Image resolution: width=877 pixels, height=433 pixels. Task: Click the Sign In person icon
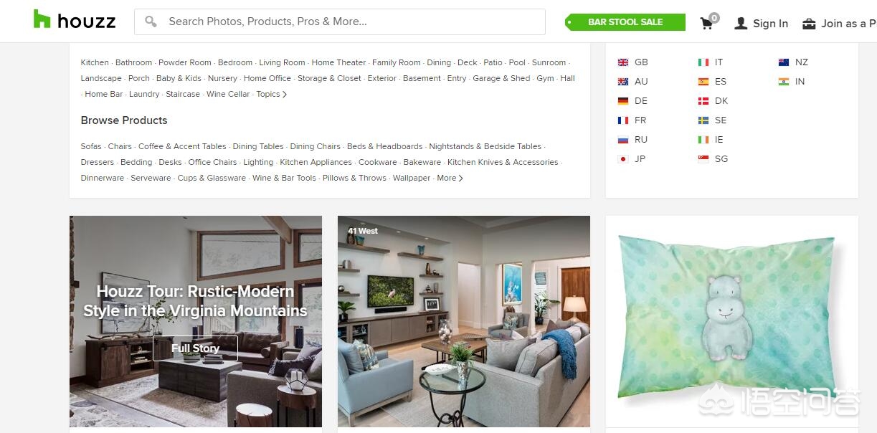click(x=741, y=23)
